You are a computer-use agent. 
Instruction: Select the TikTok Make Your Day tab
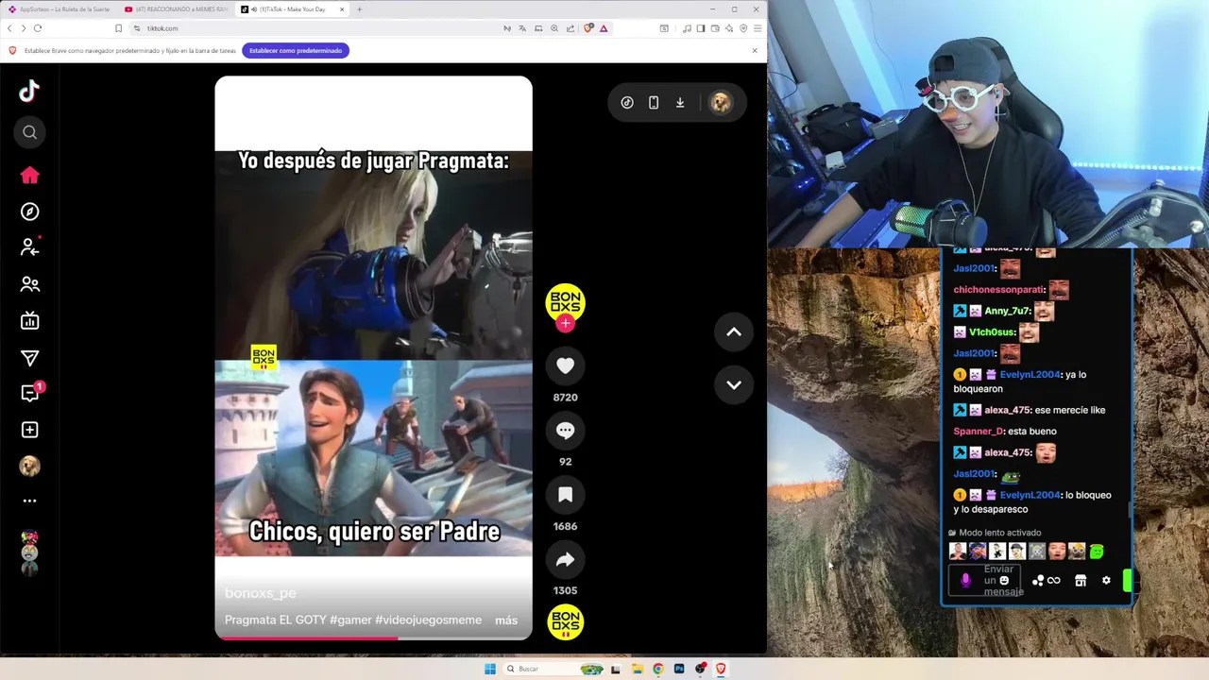[293, 9]
